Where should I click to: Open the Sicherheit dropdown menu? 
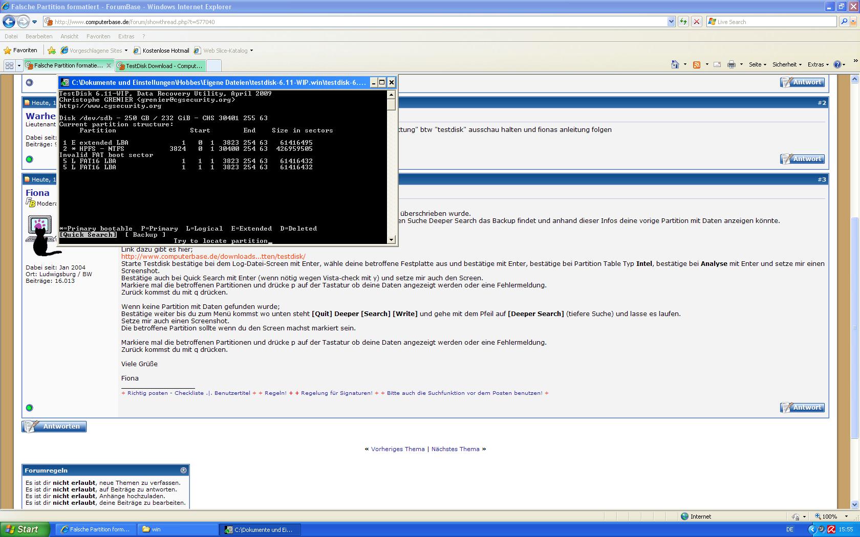click(x=787, y=64)
